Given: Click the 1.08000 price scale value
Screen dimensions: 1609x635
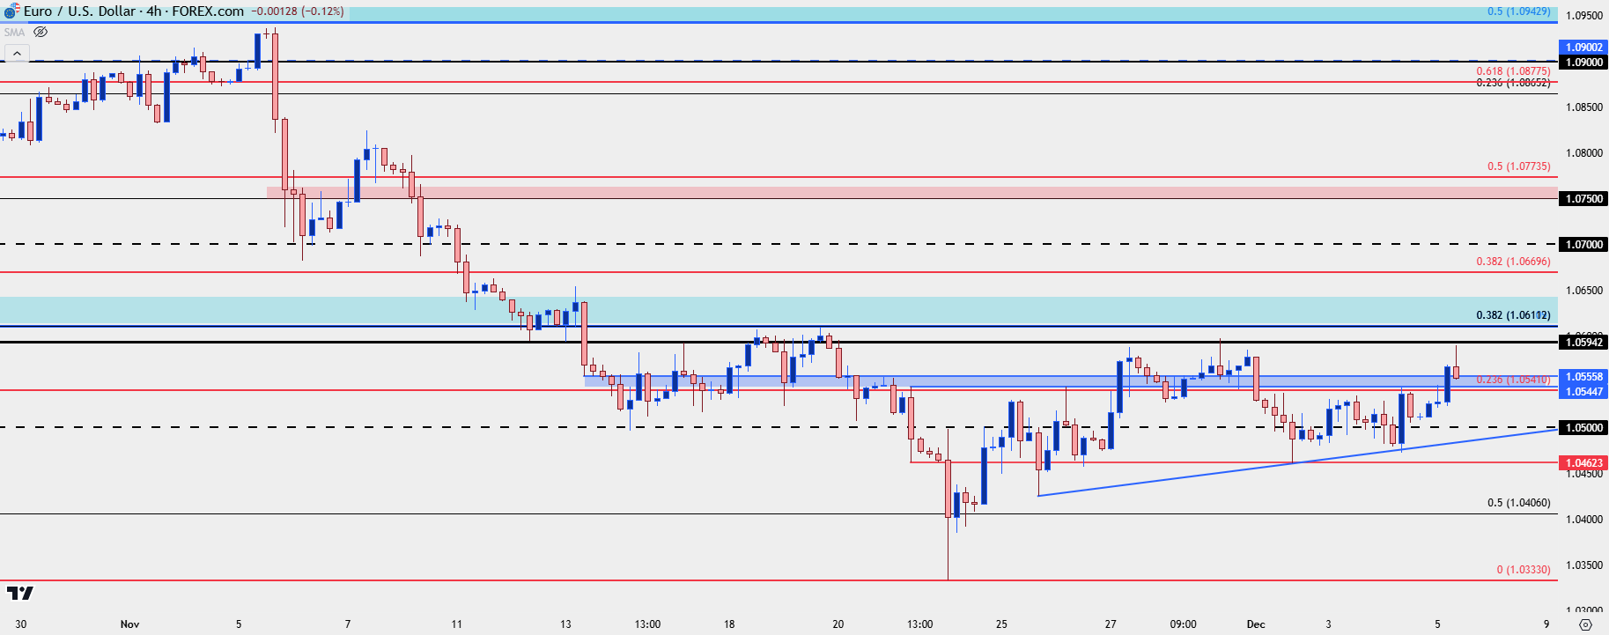Looking at the screenshot, I should [1584, 153].
